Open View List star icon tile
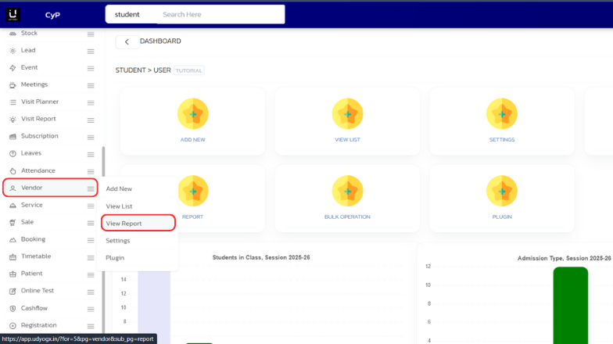 coord(347,113)
